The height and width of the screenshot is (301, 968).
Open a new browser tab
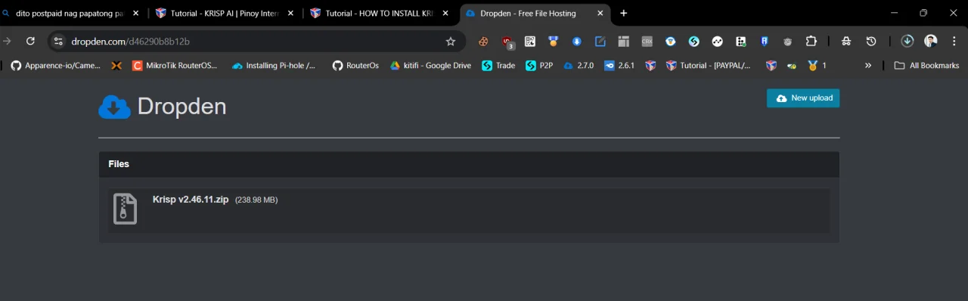(624, 13)
